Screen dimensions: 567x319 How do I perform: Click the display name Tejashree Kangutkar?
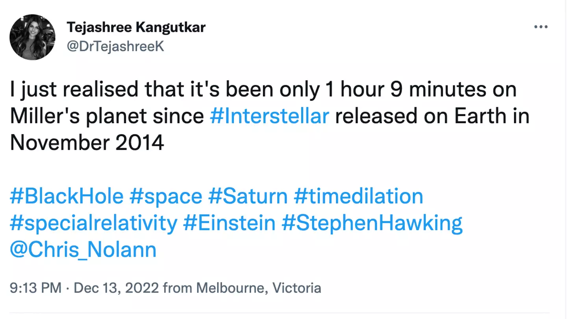coord(137,27)
